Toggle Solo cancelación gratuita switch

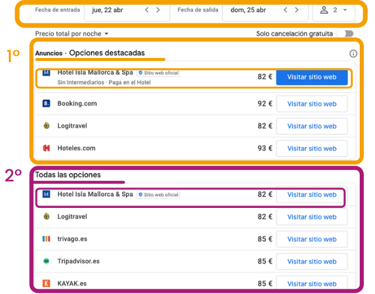[346, 34]
